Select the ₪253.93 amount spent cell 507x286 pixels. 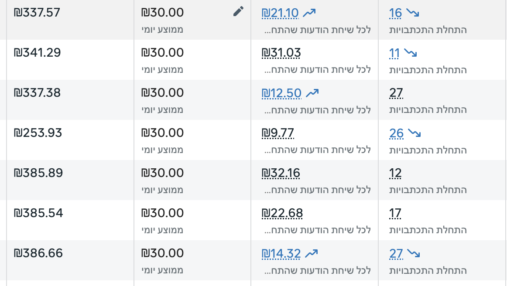38,133
